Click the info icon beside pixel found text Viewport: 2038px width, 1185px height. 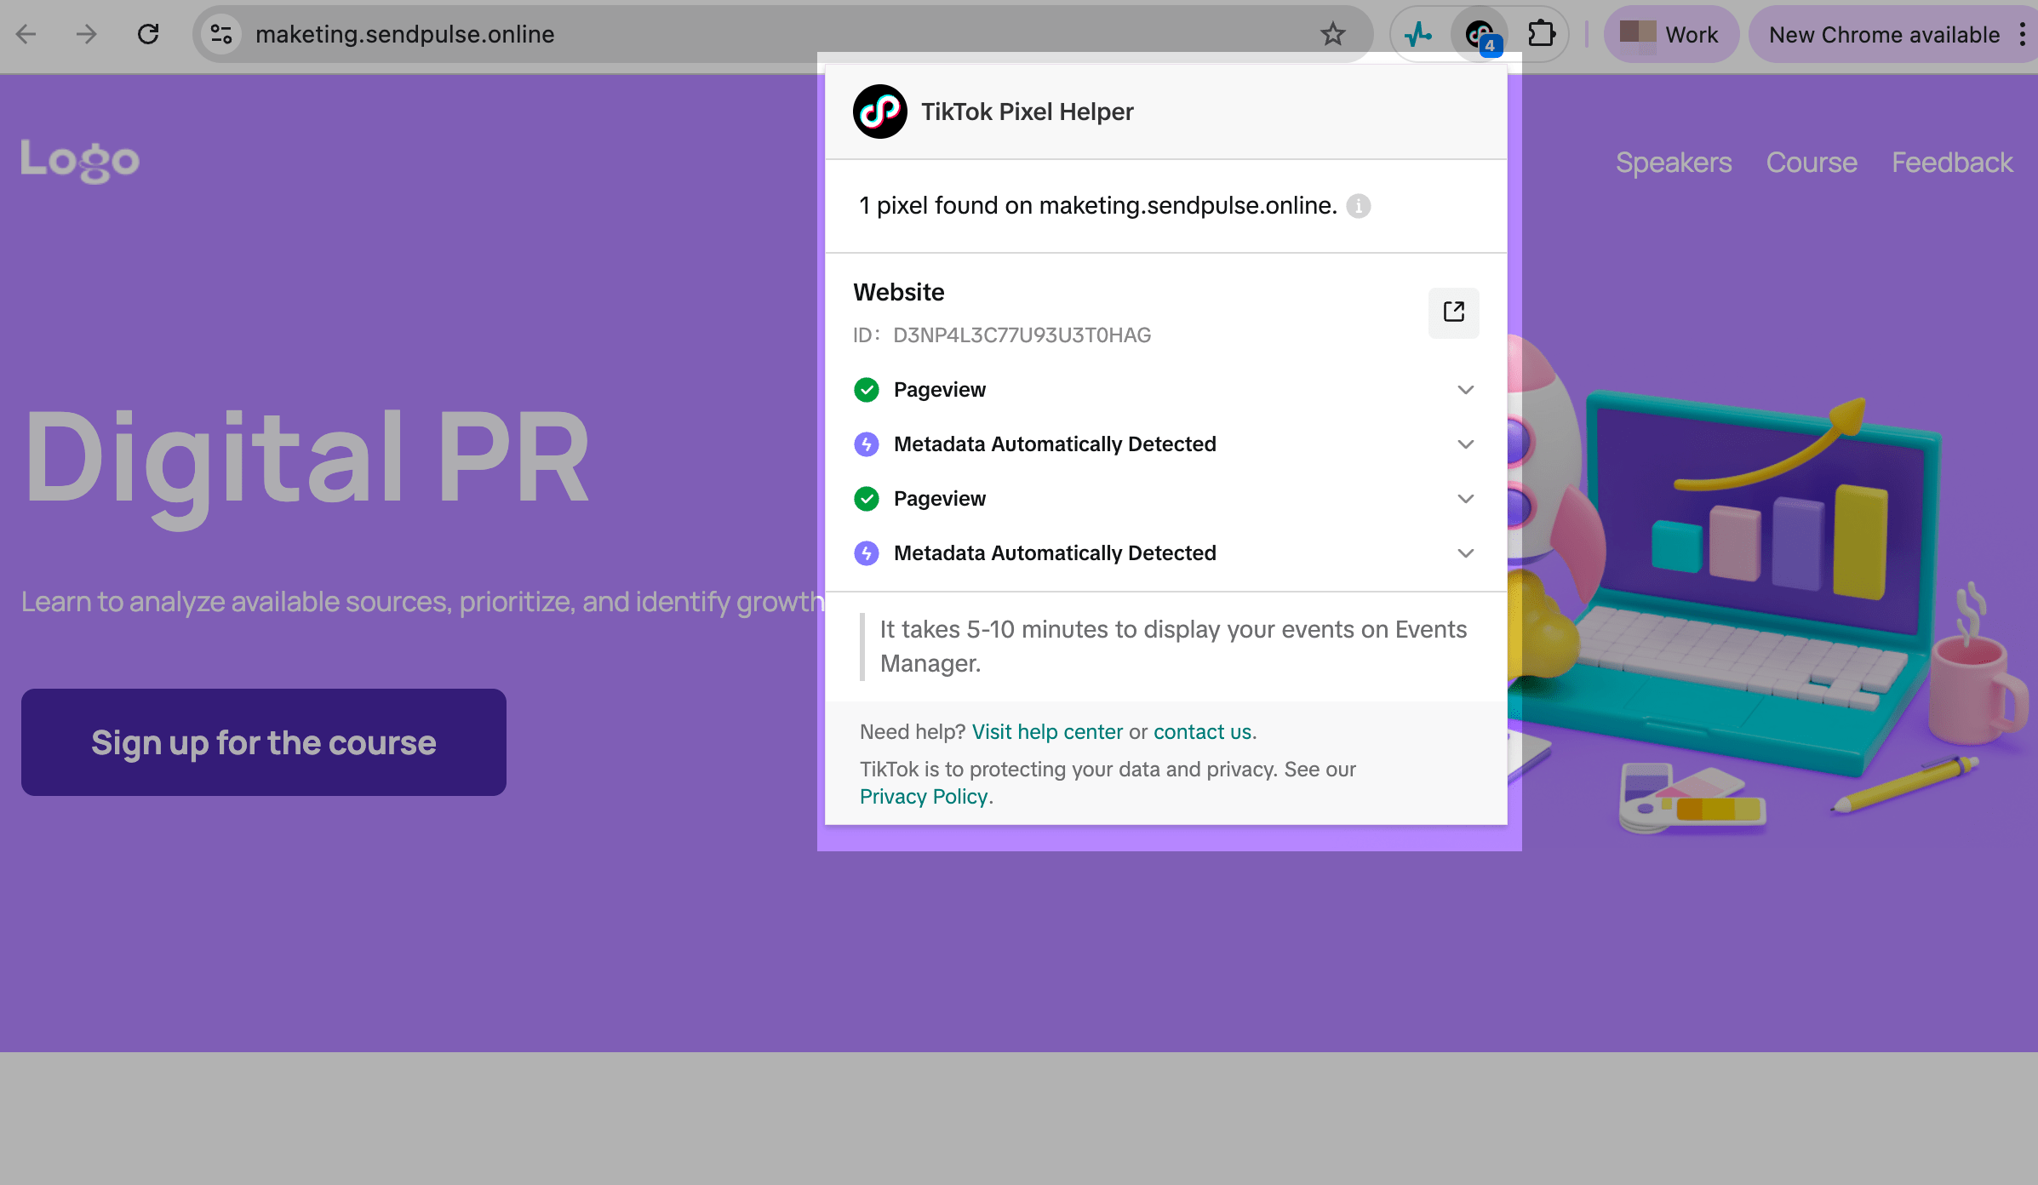click(1358, 206)
